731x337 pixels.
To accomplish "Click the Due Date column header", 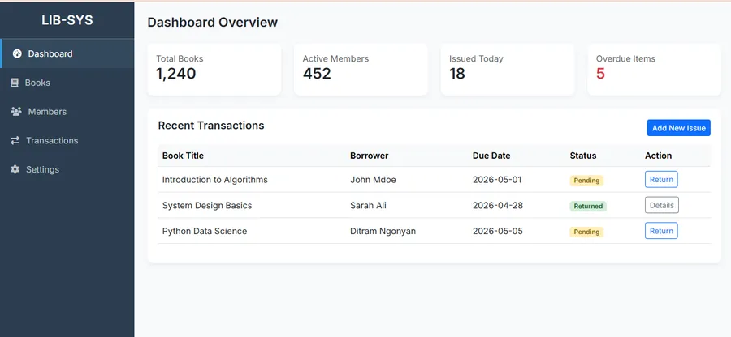I will click(x=491, y=156).
